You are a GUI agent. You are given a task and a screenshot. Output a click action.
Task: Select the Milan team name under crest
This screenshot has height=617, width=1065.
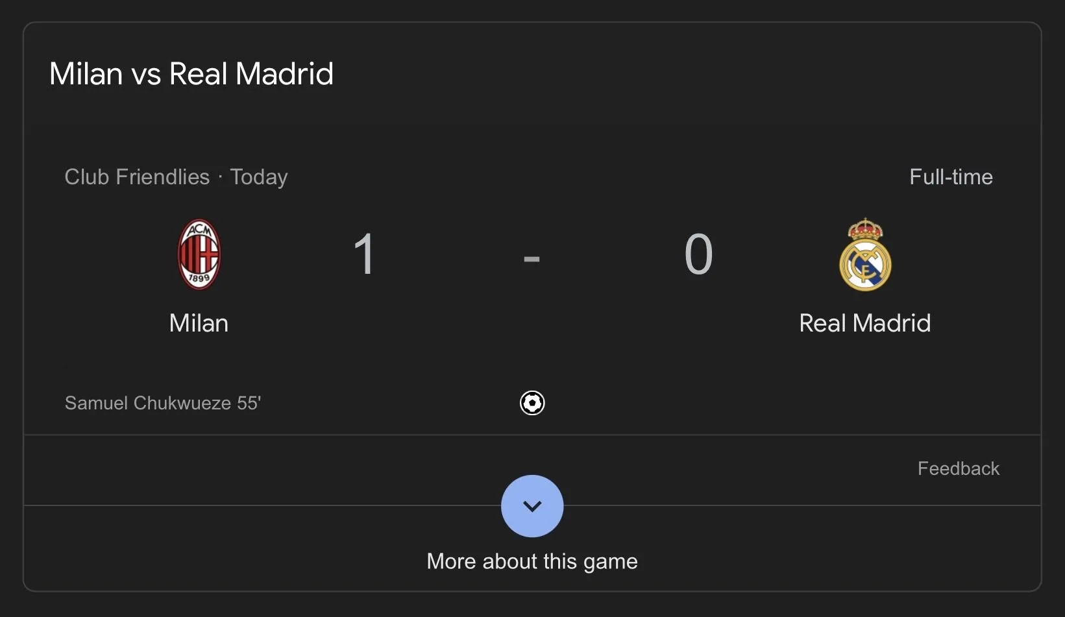click(x=199, y=323)
